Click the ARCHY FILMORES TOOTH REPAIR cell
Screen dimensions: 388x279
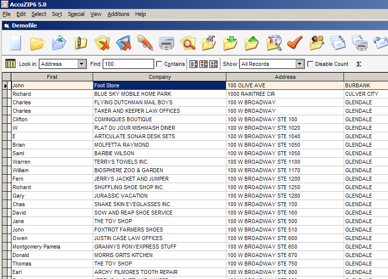160,272
